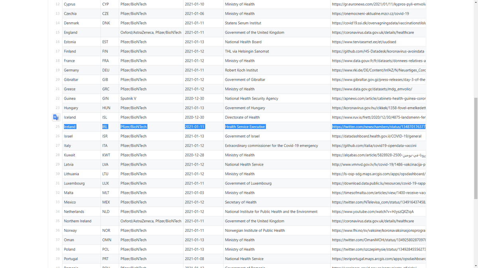
Task: Click the datadashboard.health.gov.il URL
Action: tap(376, 136)
